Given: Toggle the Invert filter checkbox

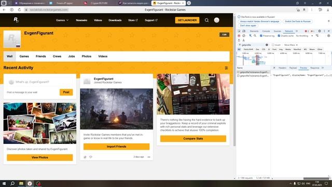Looking at the screenshot, I should pos(273,45).
